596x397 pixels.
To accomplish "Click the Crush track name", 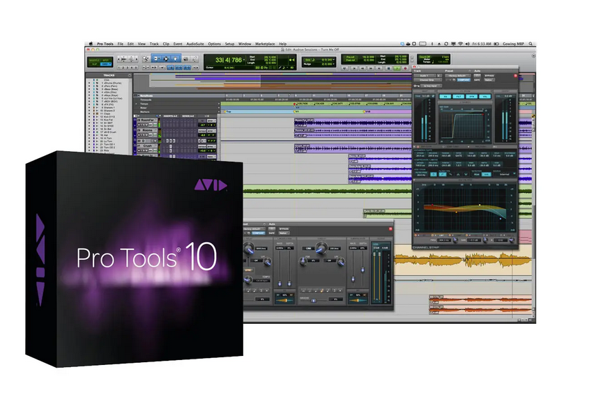I will point(148,146).
